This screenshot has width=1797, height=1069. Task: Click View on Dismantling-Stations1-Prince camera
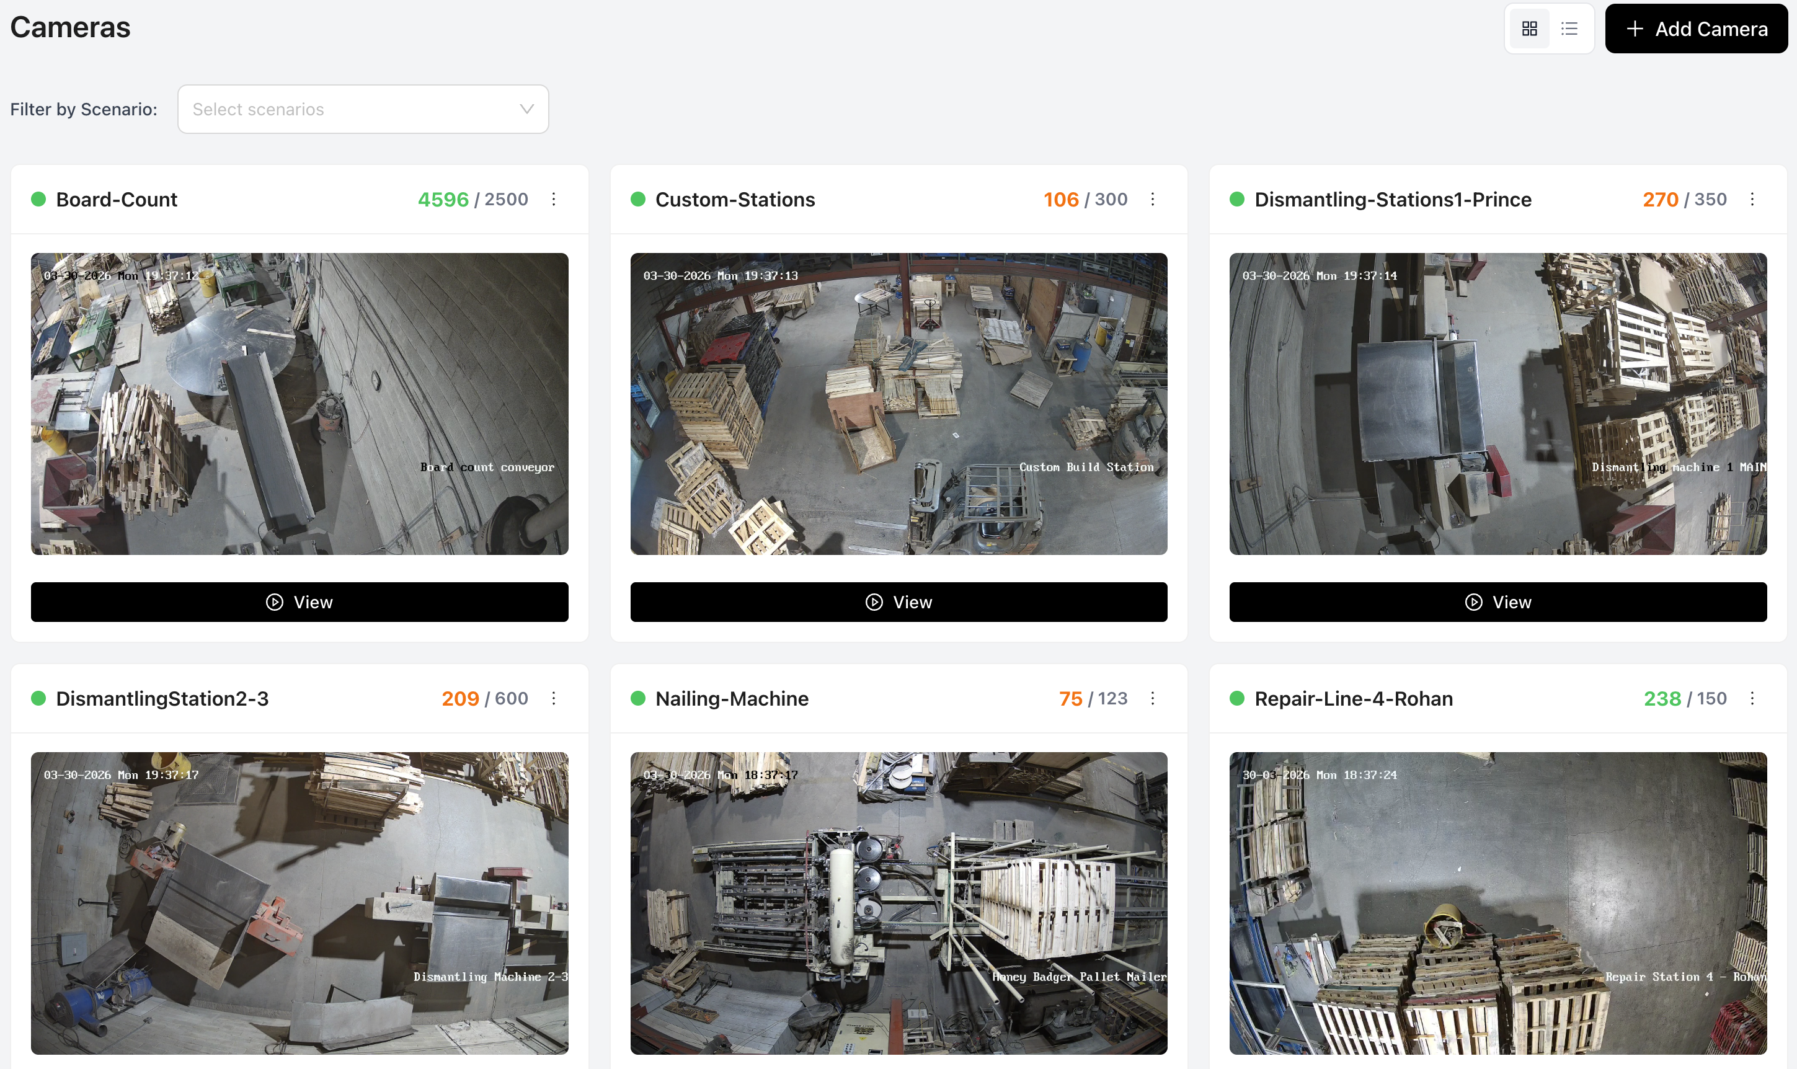[x=1497, y=601]
